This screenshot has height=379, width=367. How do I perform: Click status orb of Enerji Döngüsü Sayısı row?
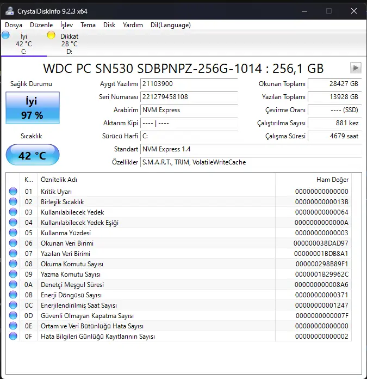click(13, 295)
